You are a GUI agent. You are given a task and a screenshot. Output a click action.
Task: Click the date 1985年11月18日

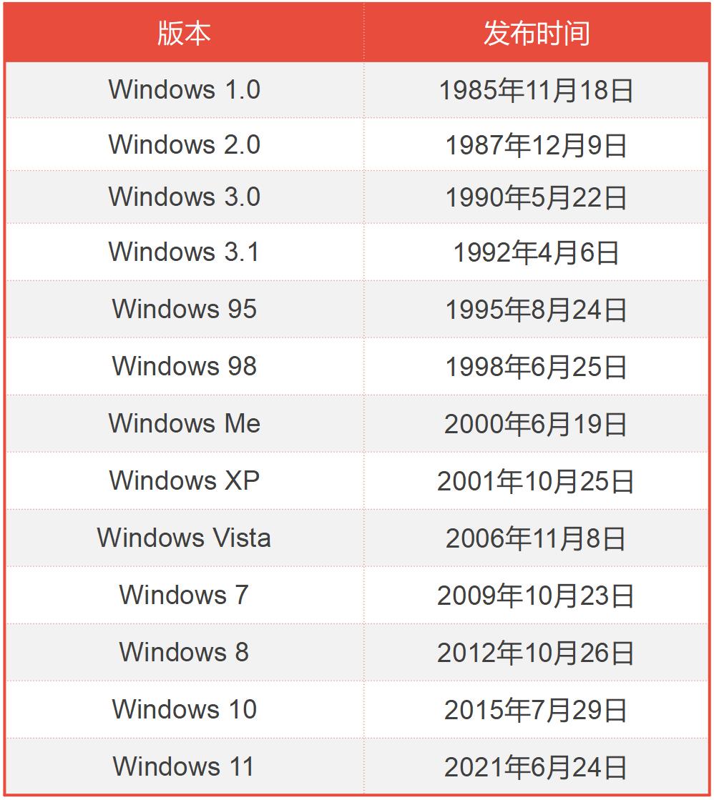[x=537, y=90]
